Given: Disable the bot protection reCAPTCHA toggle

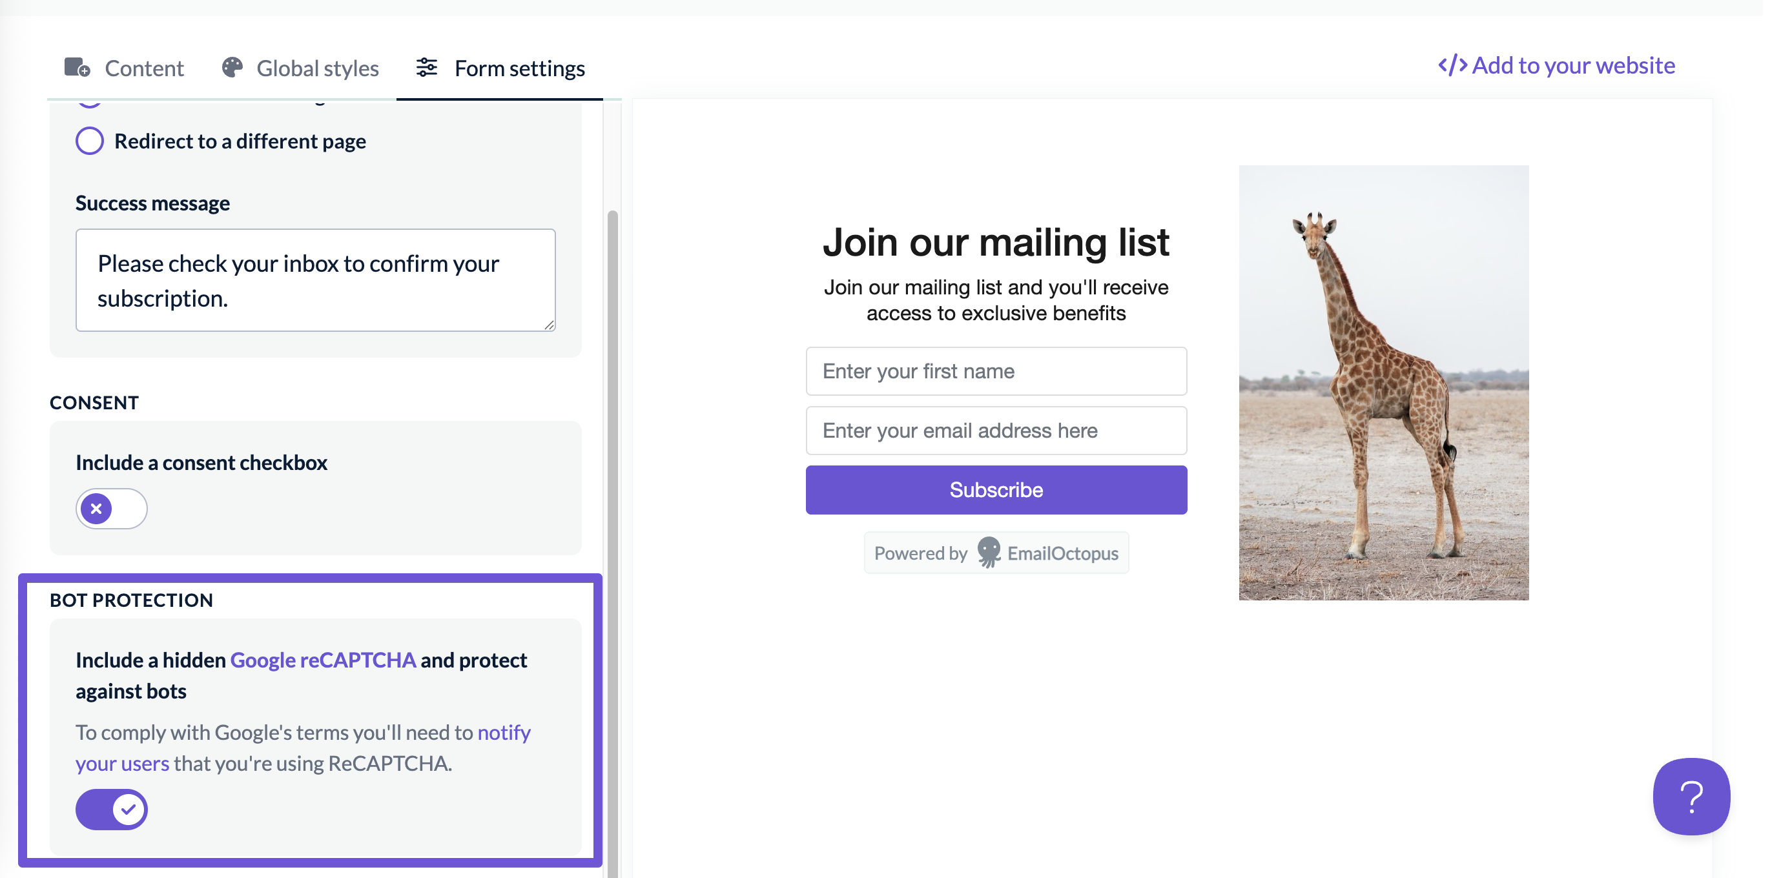Looking at the screenshot, I should point(111,809).
